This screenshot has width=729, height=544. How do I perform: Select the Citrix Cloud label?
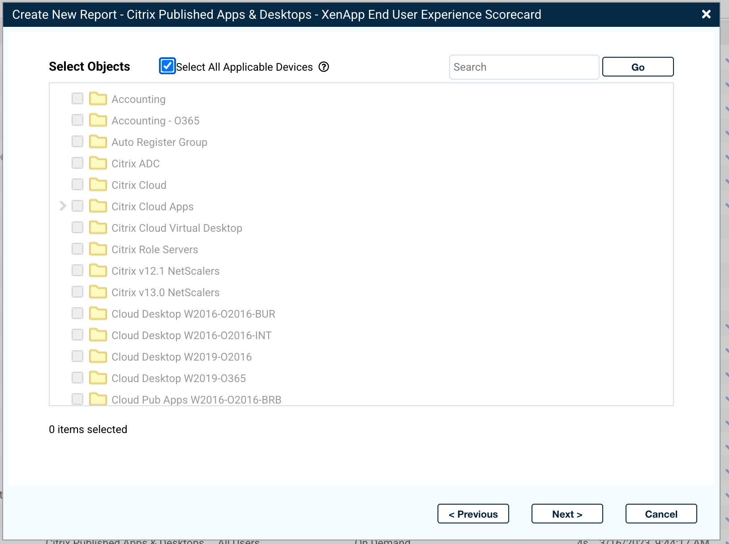tap(139, 185)
